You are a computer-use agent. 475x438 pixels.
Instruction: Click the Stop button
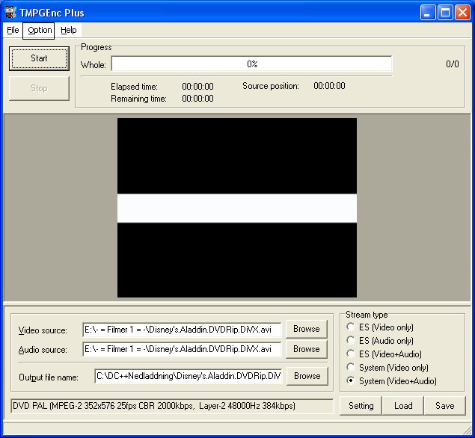pyautogui.click(x=39, y=88)
